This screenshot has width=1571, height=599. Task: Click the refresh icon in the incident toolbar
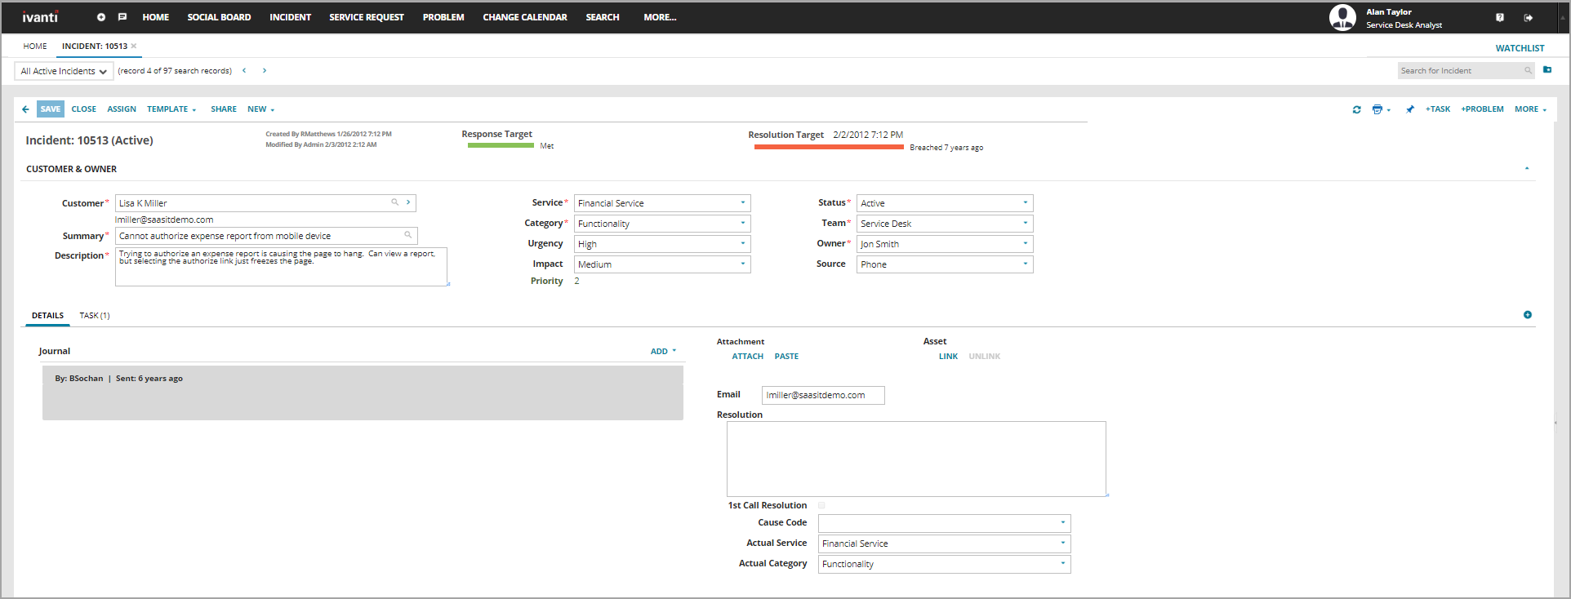[1356, 109]
